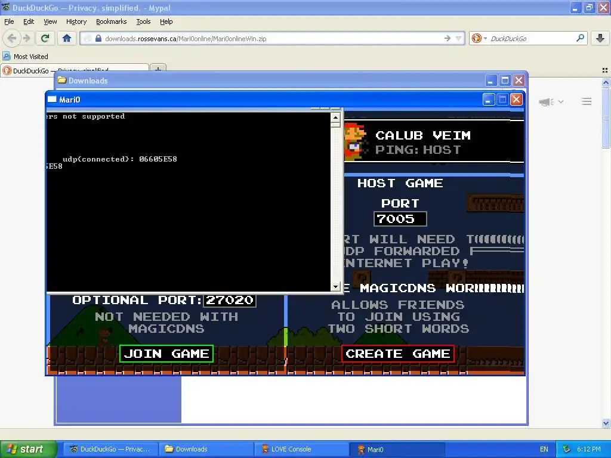
Task: Open the Help menu
Action: (x=166, y=22)
